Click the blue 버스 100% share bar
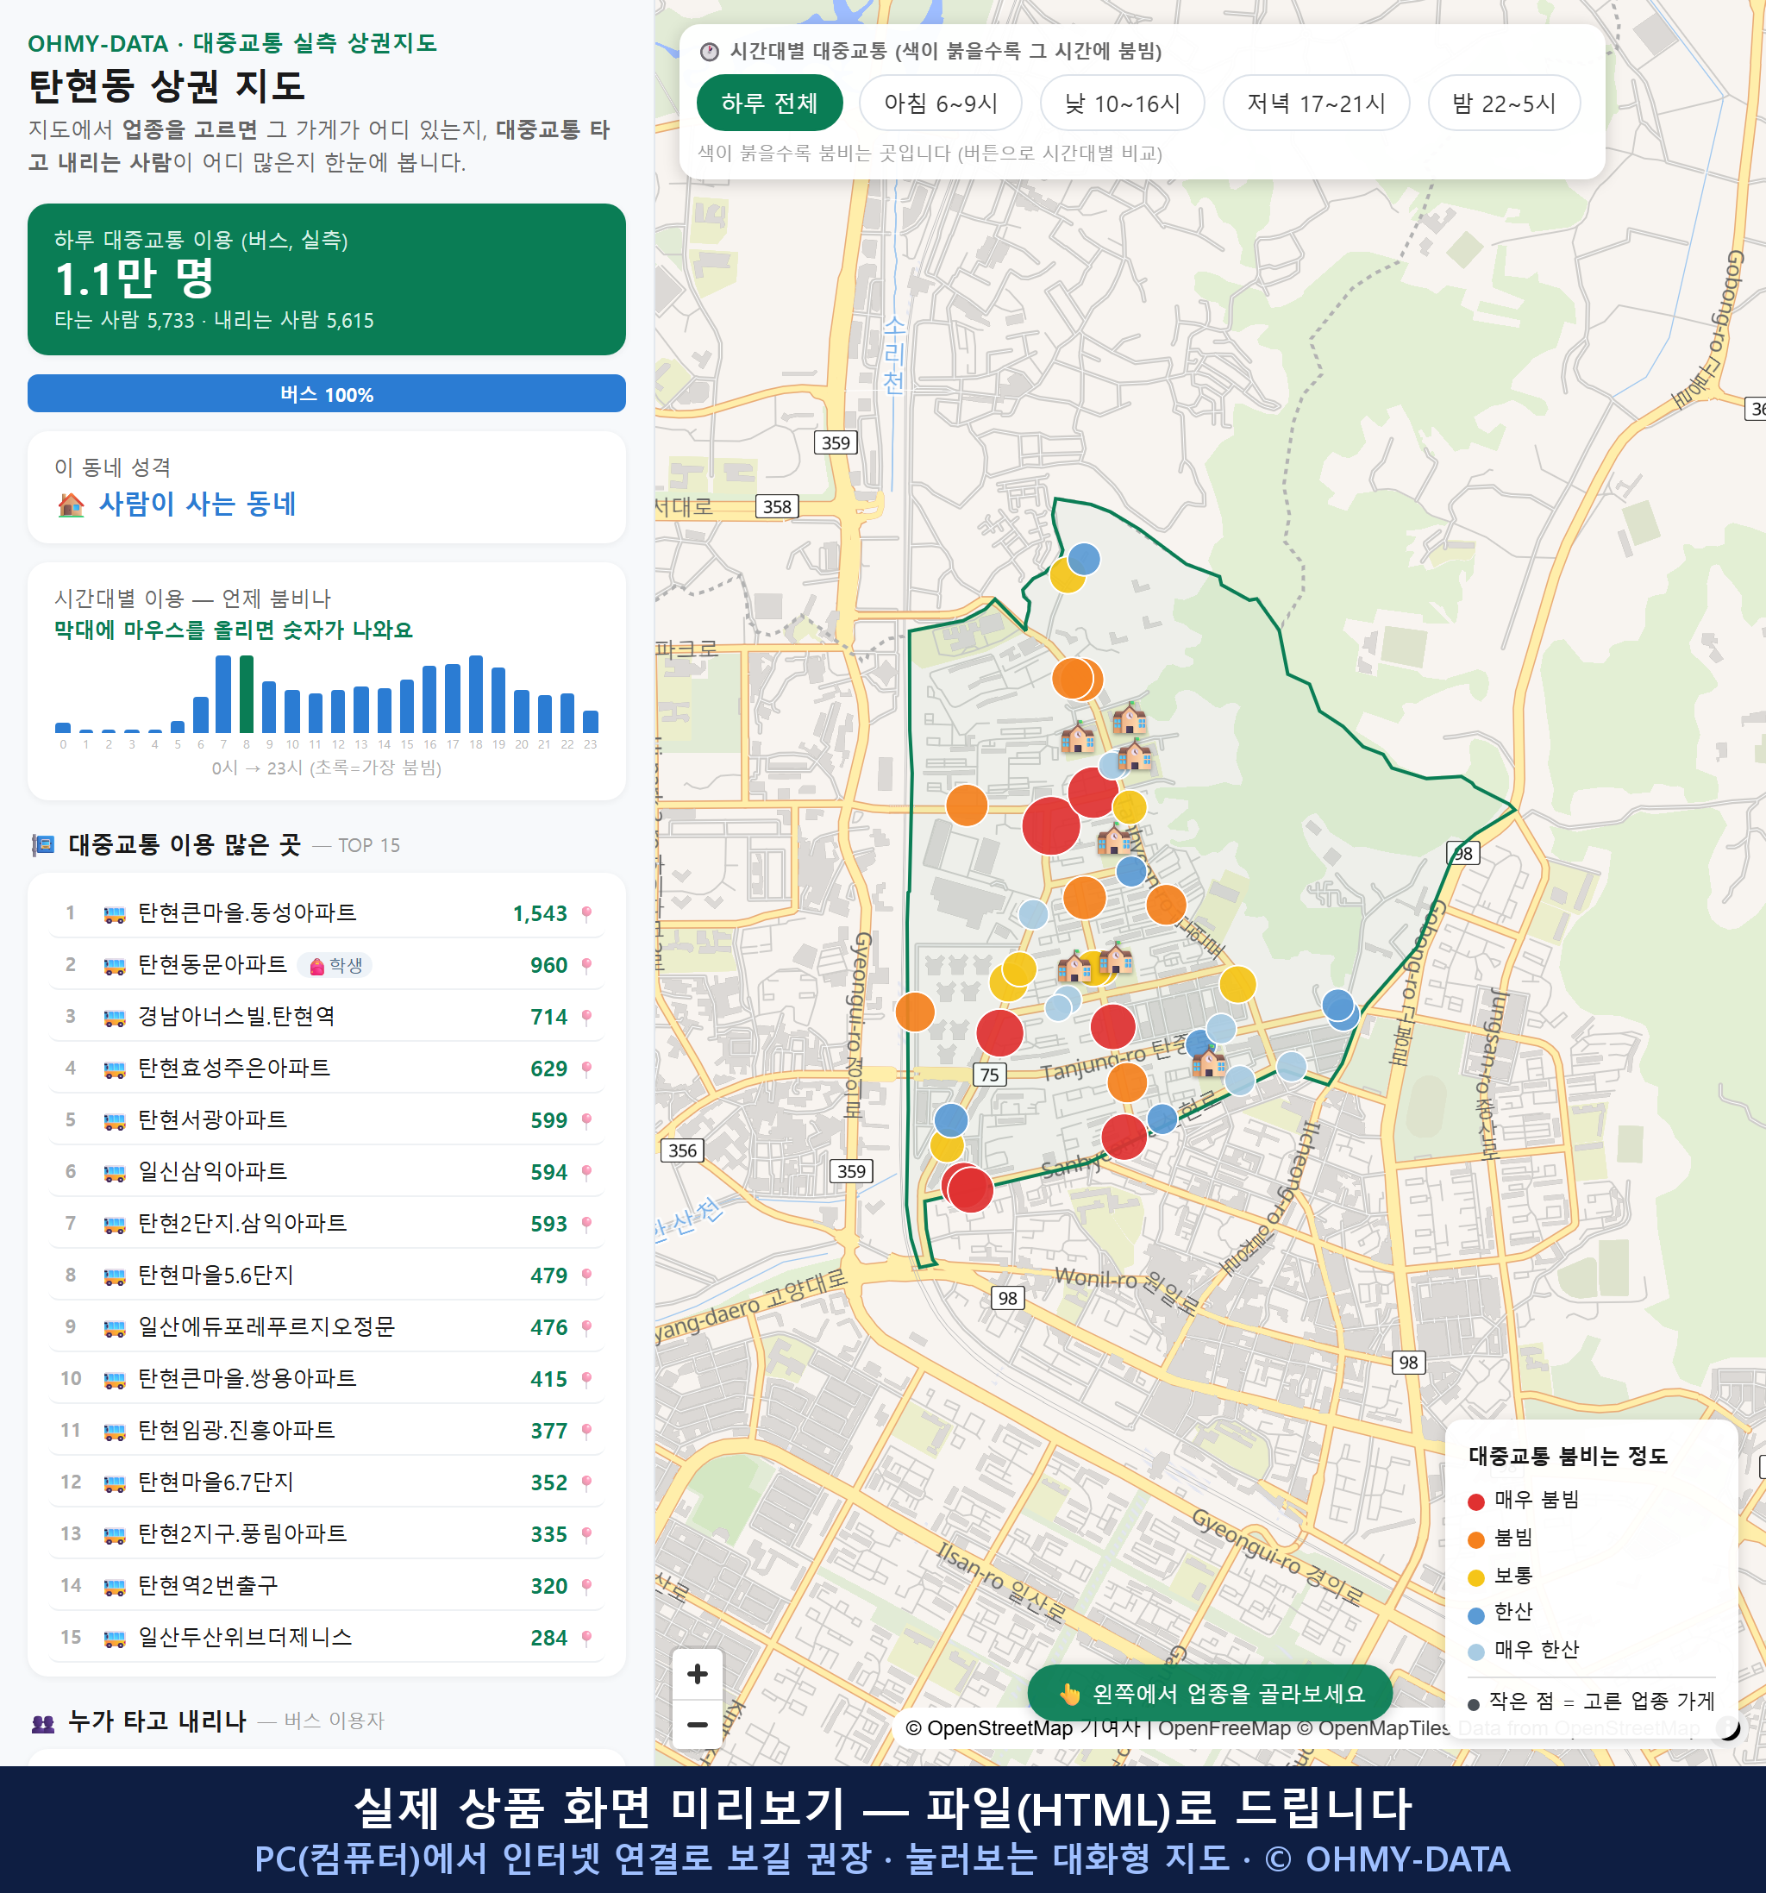The width and height of the screenshot is (1766, 1893). click(326, 393)
